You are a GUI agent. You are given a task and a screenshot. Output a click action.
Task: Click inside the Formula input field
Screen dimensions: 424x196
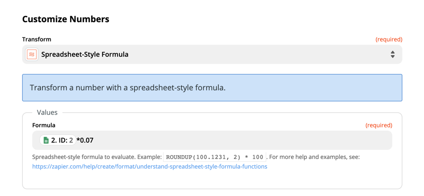pyautogui.click(x=212, y=140)
